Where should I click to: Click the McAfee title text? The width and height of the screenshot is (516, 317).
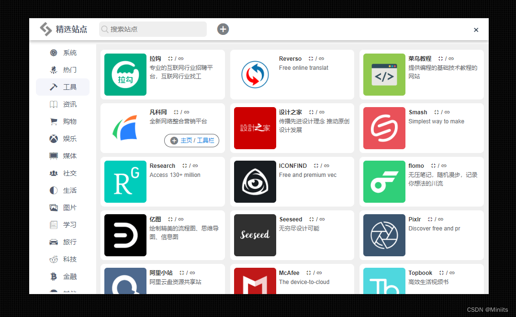[289, 273]
